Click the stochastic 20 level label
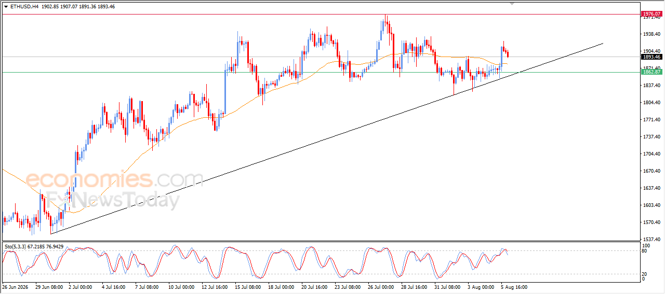Viewport: 665px width, 294px height. tap(645, 274)
